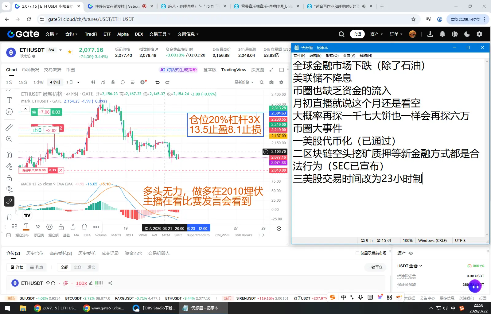The height and width of the screenshot is (314, 491).
Task: Open the 订单 dropdown in header
Action: (396, 34)
